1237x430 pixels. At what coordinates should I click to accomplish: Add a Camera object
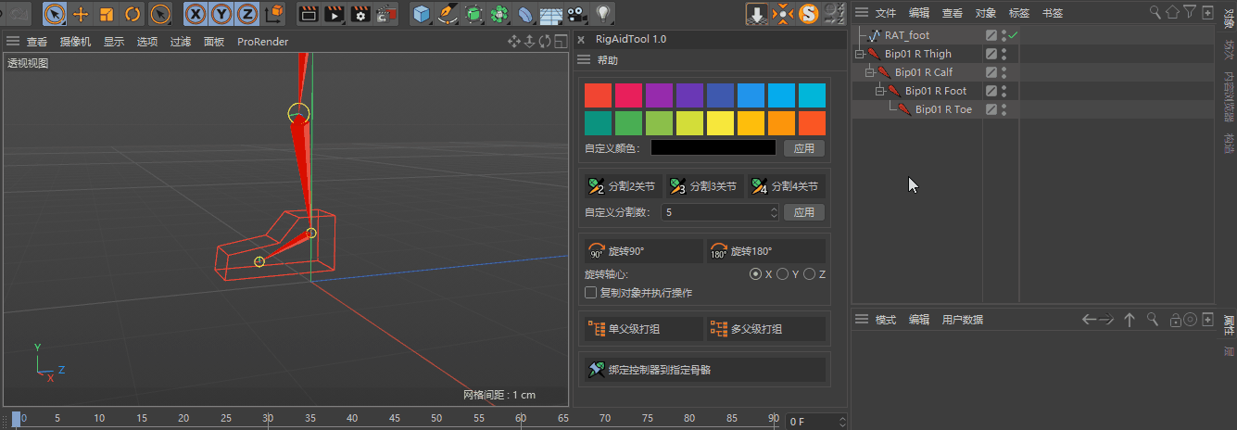pyautogui.click(x=577, y=14)
